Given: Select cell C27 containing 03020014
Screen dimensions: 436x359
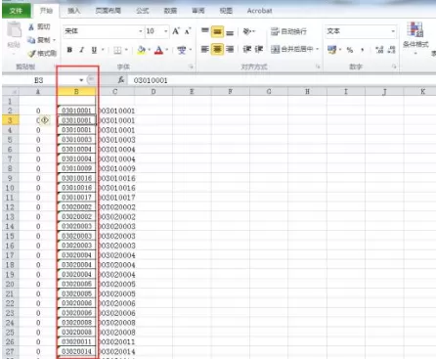Looking at the screenshot, I should click(x=115, y=351).
